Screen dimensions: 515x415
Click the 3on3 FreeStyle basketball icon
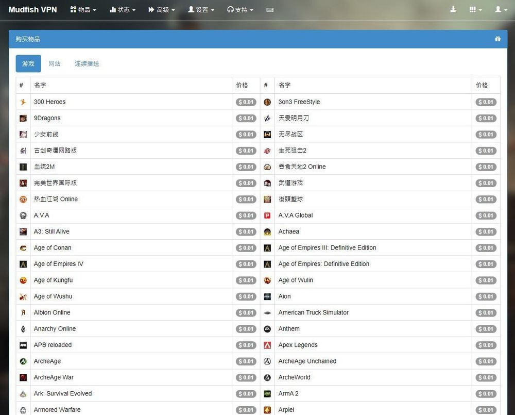coord(267,102)
